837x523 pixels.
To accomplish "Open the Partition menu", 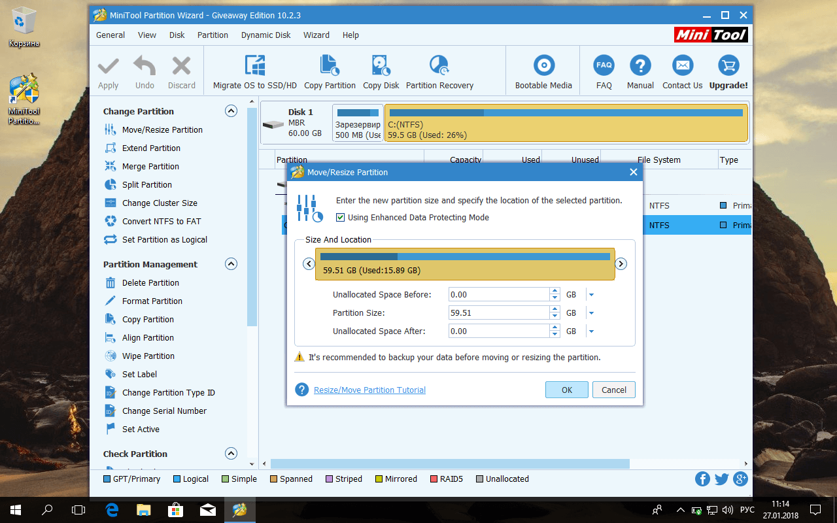I will click(213, 35).
